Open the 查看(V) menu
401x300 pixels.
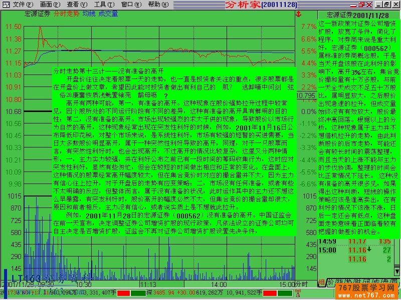pos(77,4)
